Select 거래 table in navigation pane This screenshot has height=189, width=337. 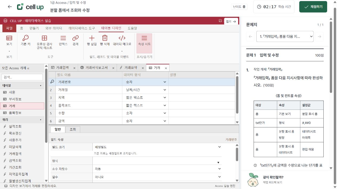point(22,106)
